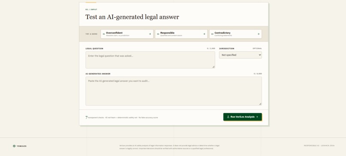Click the 'TRY A DEMO' label
The width and height of the screenshot is (346, 156).
(91, 34)
